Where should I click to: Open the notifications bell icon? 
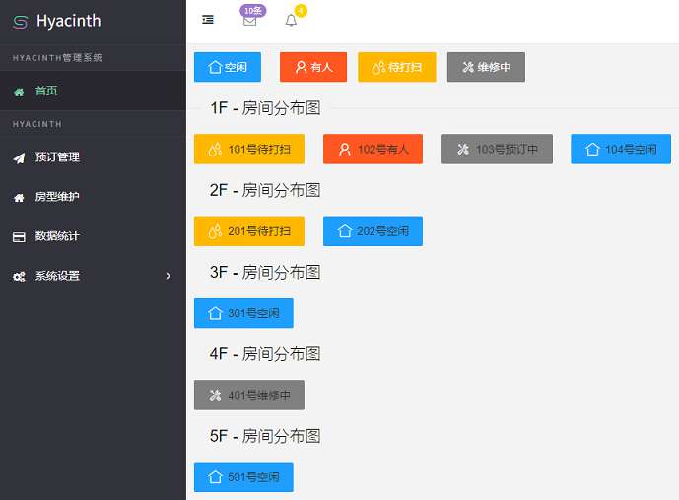[x=291, y=21]
